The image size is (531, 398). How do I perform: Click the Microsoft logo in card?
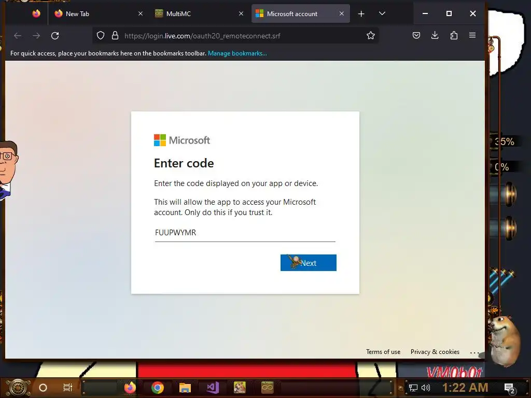pyautogui.click(x=182, y=140)
